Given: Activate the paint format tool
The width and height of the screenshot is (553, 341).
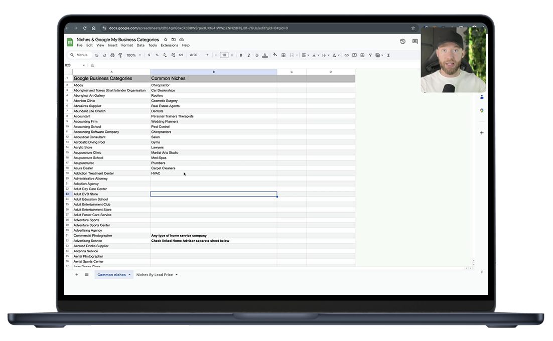Looking at the screenshot, I should pyautogui.click(x=120, y=55).
